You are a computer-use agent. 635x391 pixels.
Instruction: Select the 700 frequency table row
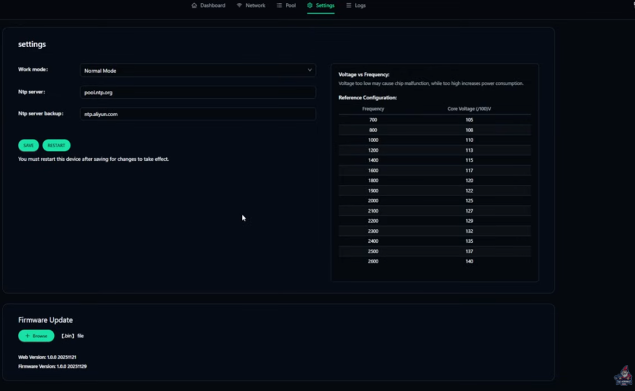434,120
